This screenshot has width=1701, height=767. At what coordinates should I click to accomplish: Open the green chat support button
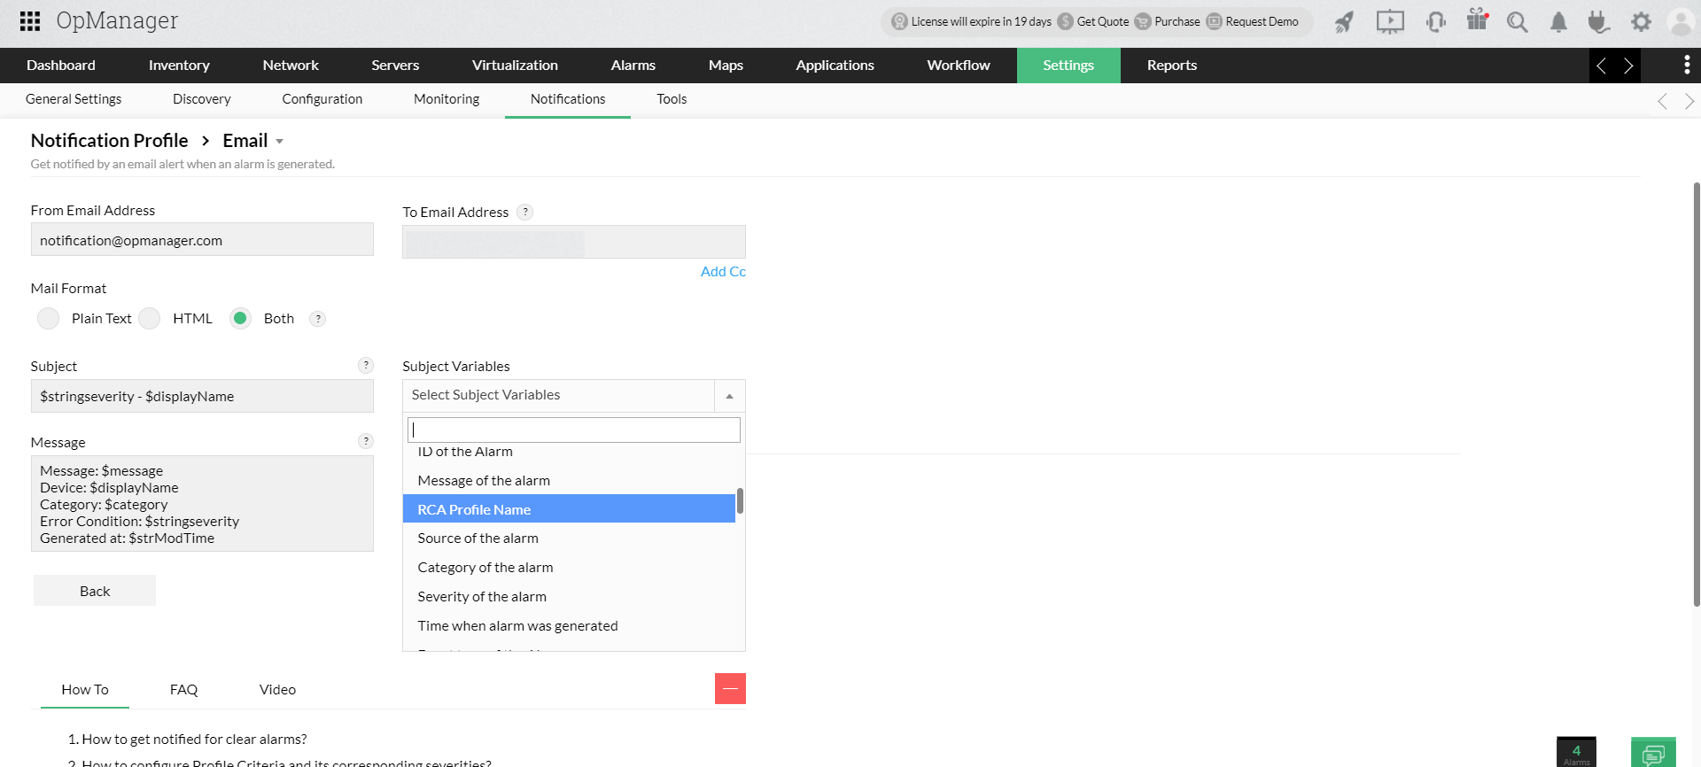point(1653,753)
